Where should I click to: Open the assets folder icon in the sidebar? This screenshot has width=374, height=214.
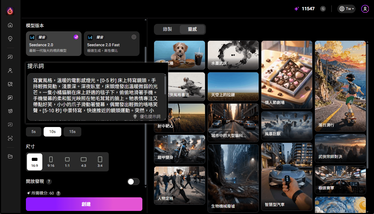10,156
